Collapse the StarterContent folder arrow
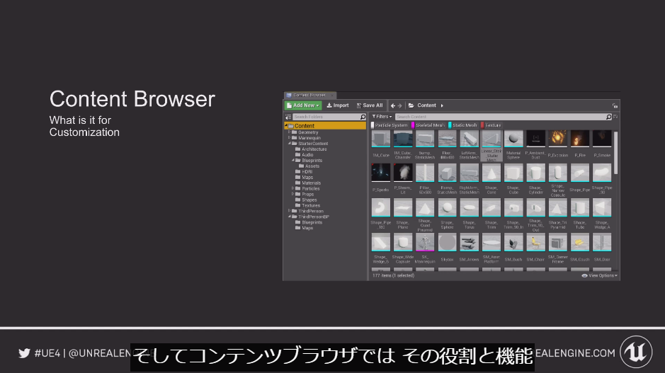Screen dimensions: 665x373 pyautogui.click(x=290, y=143)
